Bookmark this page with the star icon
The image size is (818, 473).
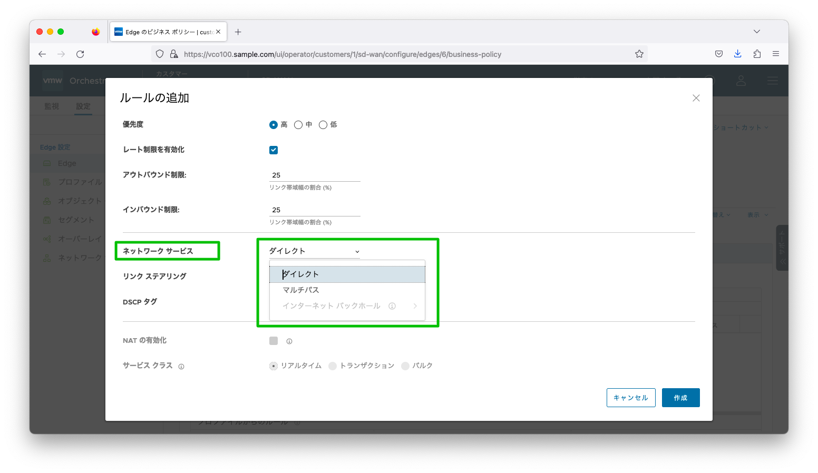tap(639, 54)
